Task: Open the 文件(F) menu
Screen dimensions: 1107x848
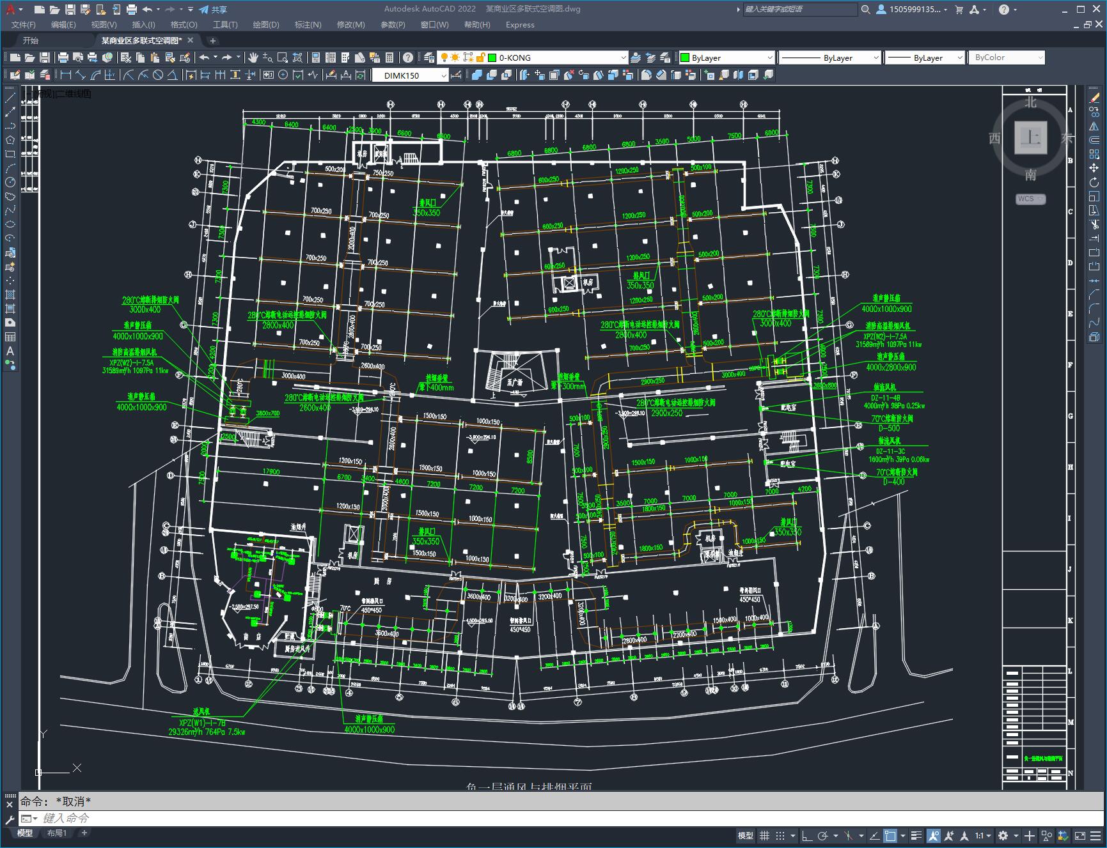Action: pos(24,24)
